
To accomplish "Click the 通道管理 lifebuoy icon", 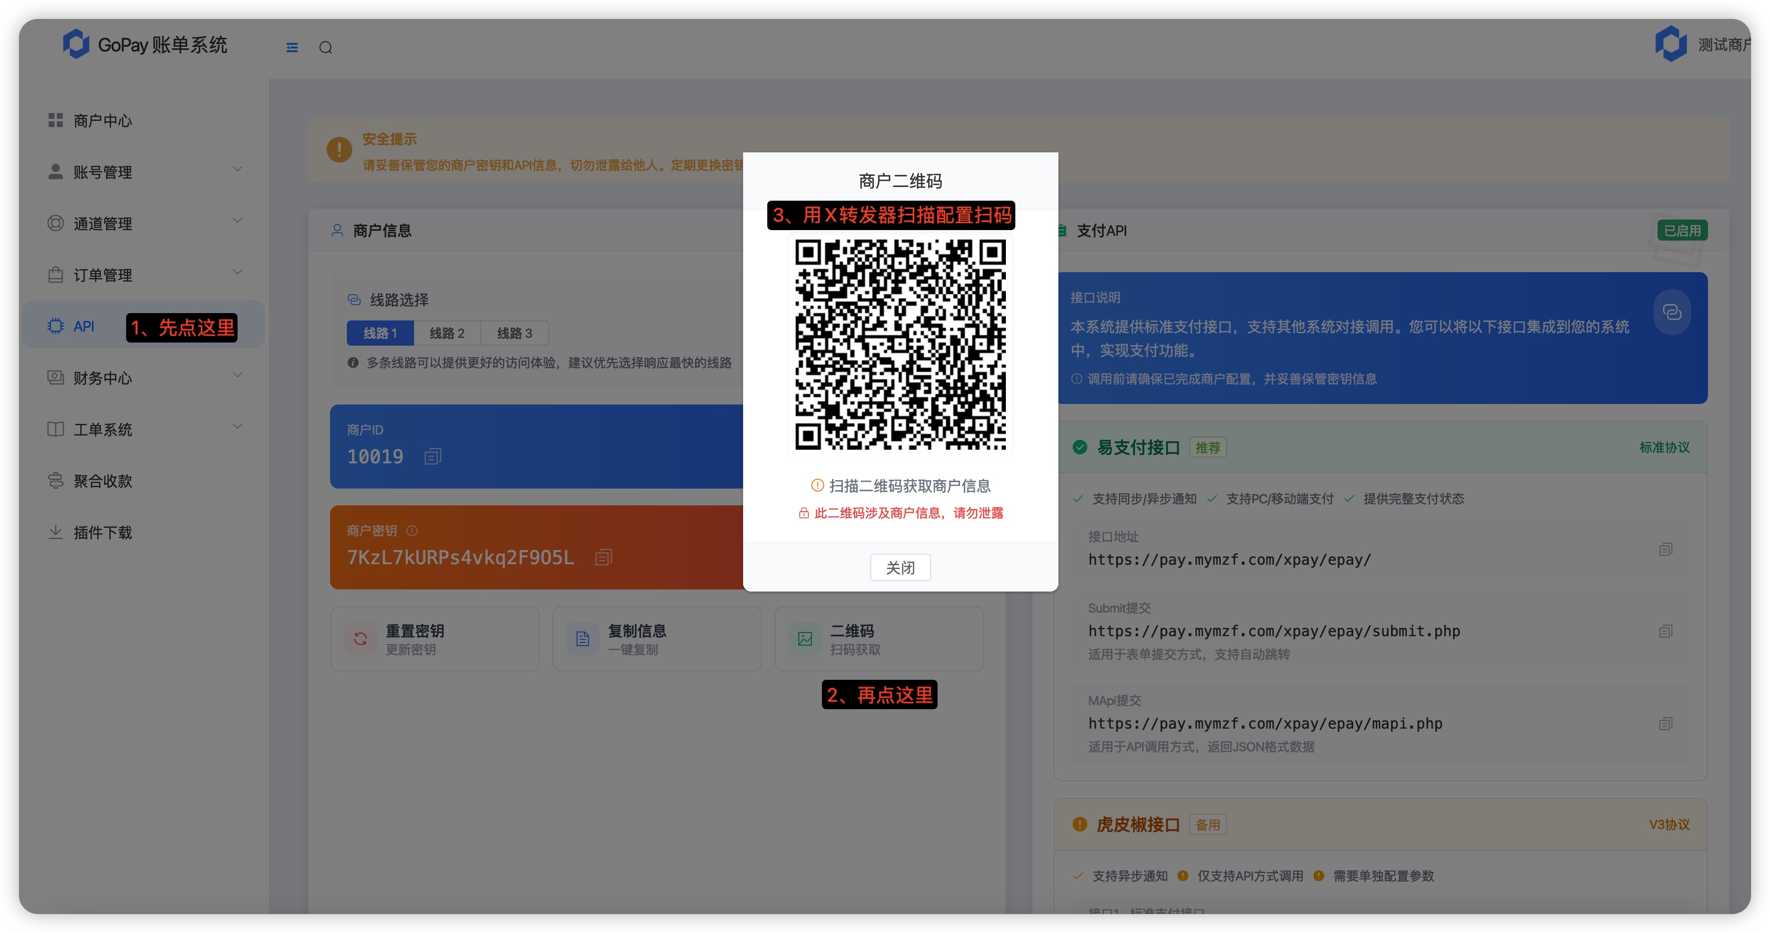I will click(56, 223).
